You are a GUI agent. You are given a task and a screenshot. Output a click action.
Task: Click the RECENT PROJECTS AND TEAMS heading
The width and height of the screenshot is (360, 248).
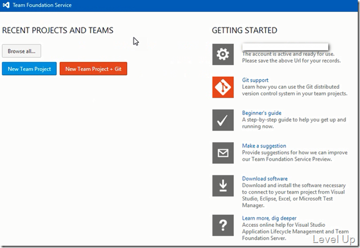tap(58, 30)
